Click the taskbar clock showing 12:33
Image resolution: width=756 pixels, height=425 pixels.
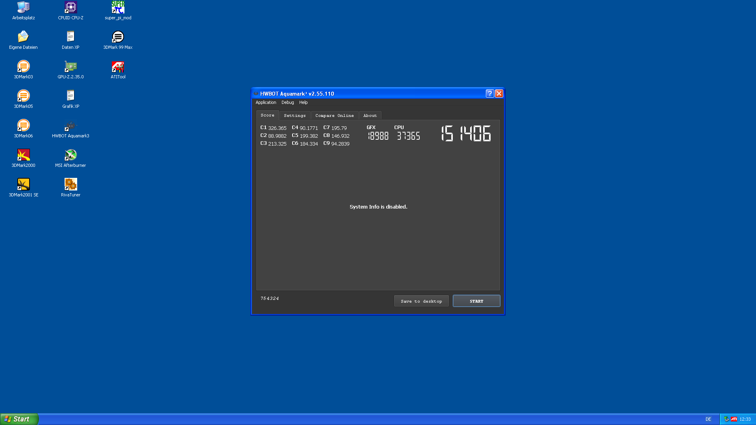click(x=745, y=419)
